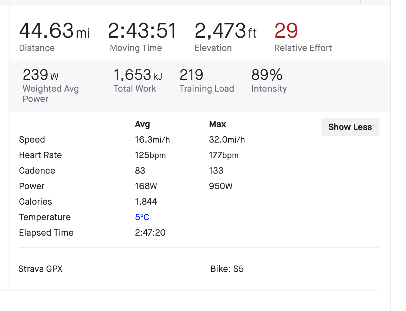Select the Relative Effort label

(x=303, y=48)
